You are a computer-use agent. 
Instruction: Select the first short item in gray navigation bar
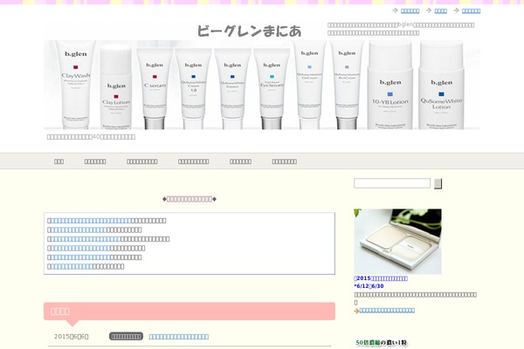[59, 161]
